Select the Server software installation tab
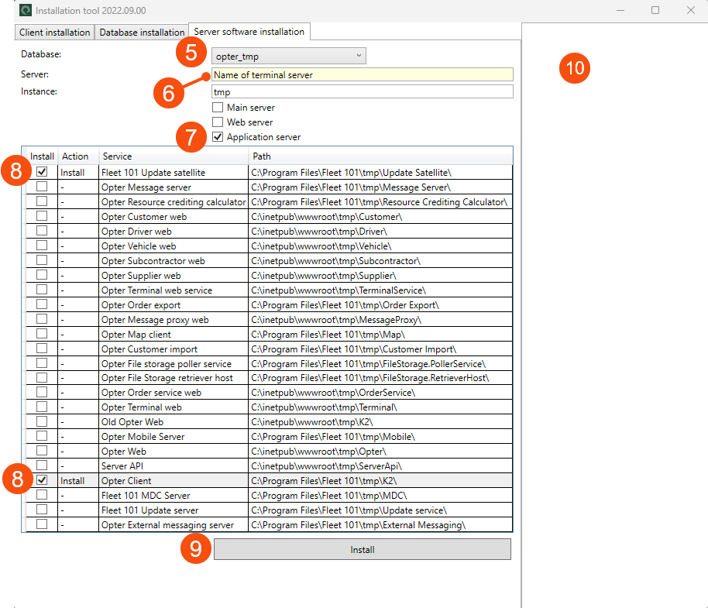 (x=249, y=32)
